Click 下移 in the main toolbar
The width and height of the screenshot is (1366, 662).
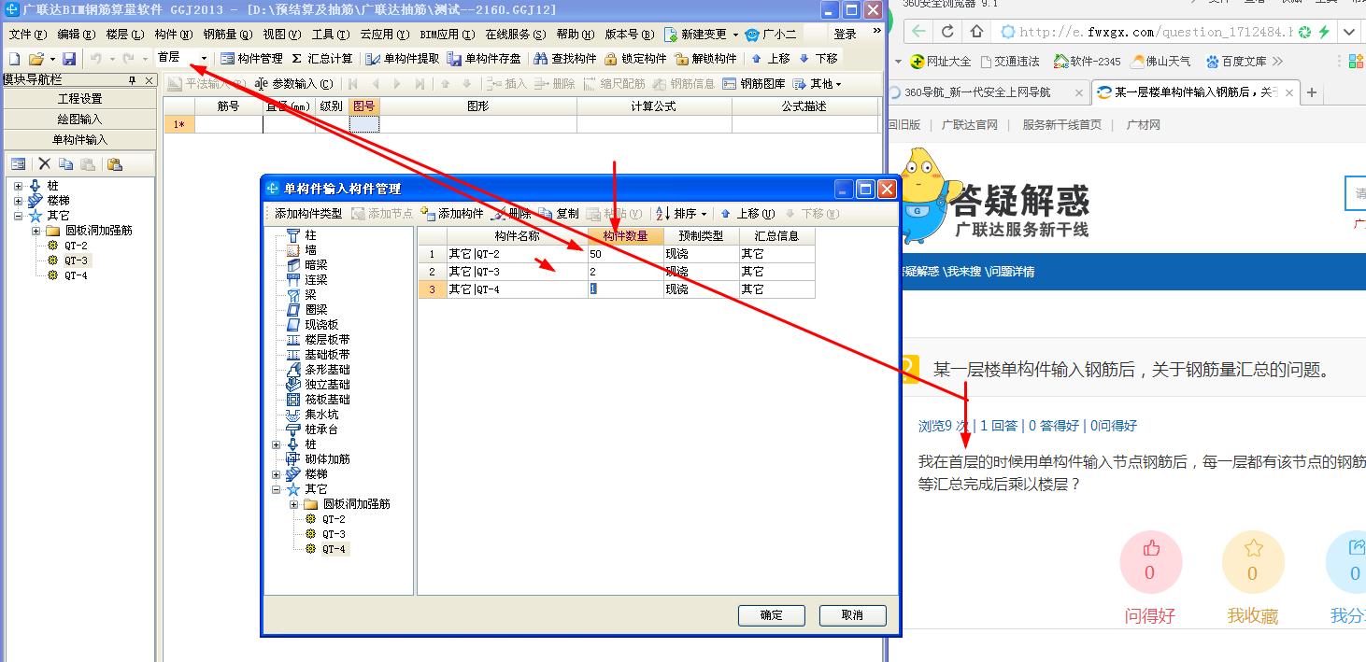818,59
